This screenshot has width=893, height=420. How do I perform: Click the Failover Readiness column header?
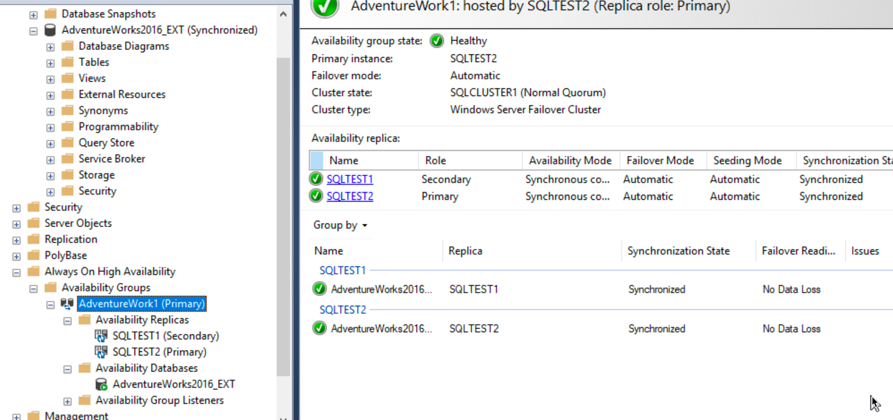800,251
